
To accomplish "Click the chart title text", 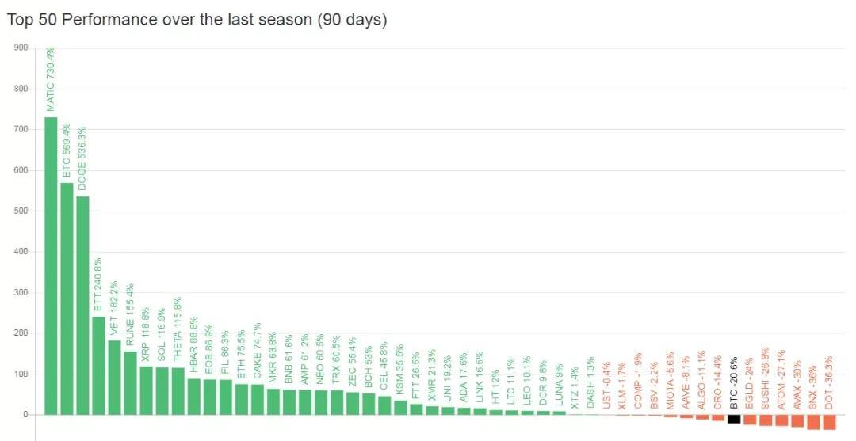I will pos(197,20).
